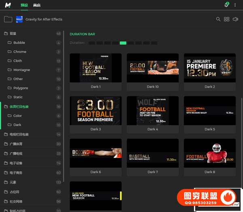
Task: Switch to the 预设 tab
Action: point(24,5)
